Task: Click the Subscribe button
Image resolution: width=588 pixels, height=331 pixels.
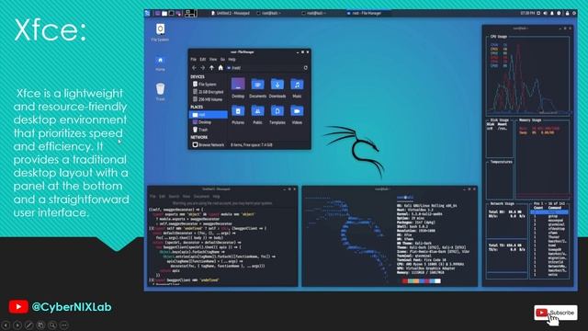Action: click(555, 313)
